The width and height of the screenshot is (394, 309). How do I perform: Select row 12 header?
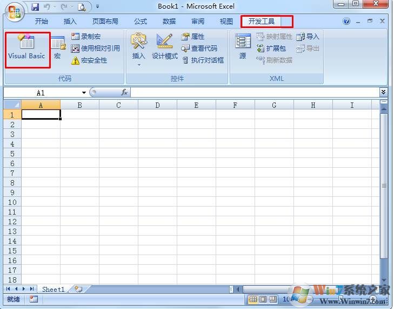click(12, 222)
